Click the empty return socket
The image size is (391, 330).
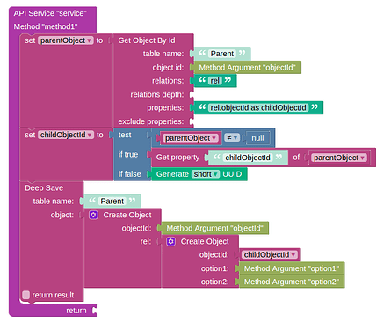click(x=94, y=311)
